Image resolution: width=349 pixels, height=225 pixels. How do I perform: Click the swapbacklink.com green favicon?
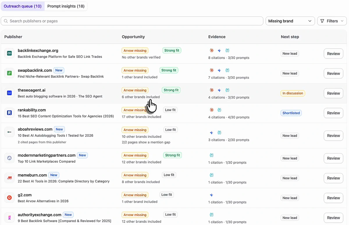(x=9, y=73)
